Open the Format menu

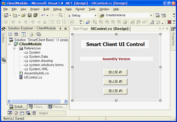(80, 9)
